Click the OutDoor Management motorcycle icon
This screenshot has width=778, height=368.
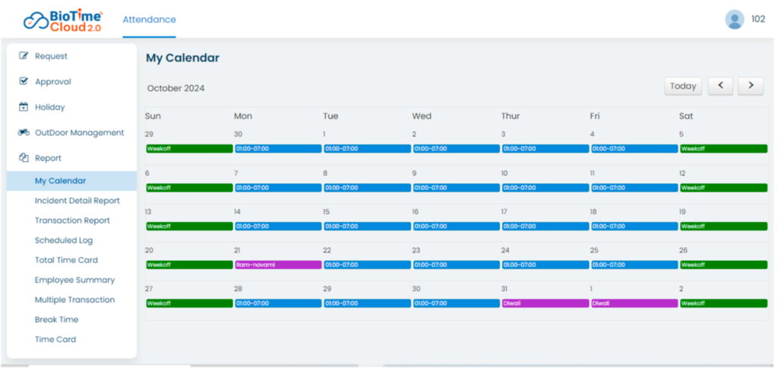(24, 132)
